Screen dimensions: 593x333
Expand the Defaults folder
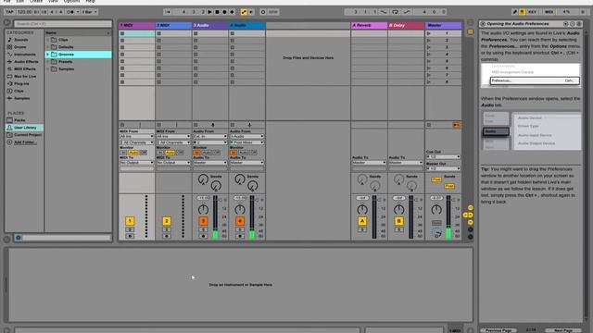tap(48, 47)
